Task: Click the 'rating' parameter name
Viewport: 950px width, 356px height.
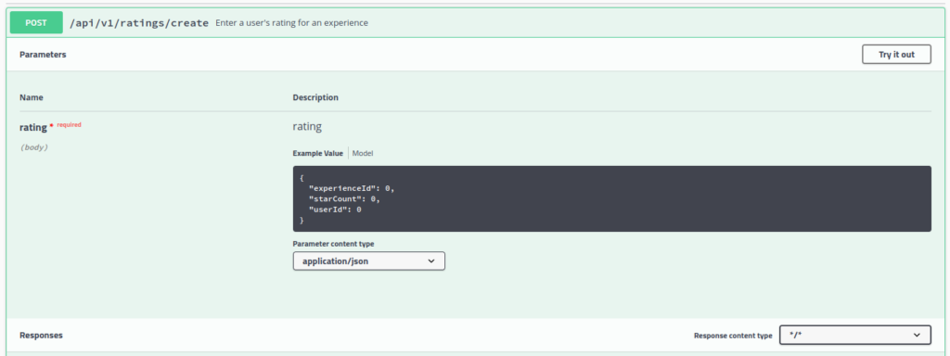Action: click(32, 127)
